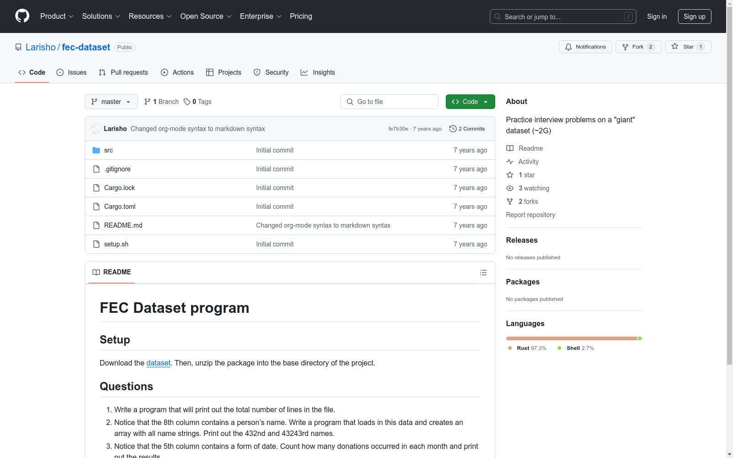733x458 pixels.
Task: Click the fork icon beside 2 forks
Action: point(510,202)
